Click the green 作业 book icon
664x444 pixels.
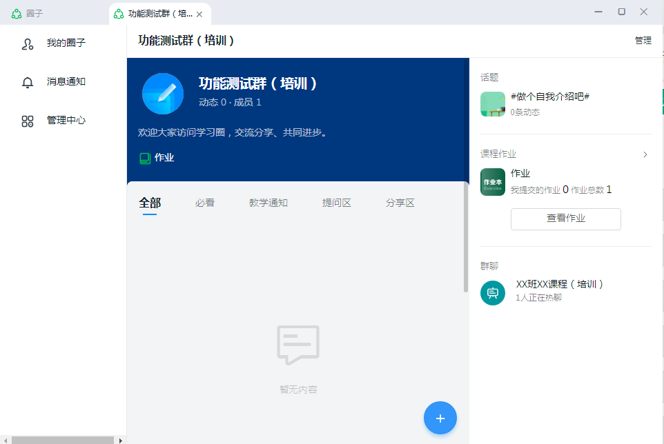click(x=145, y=158)
